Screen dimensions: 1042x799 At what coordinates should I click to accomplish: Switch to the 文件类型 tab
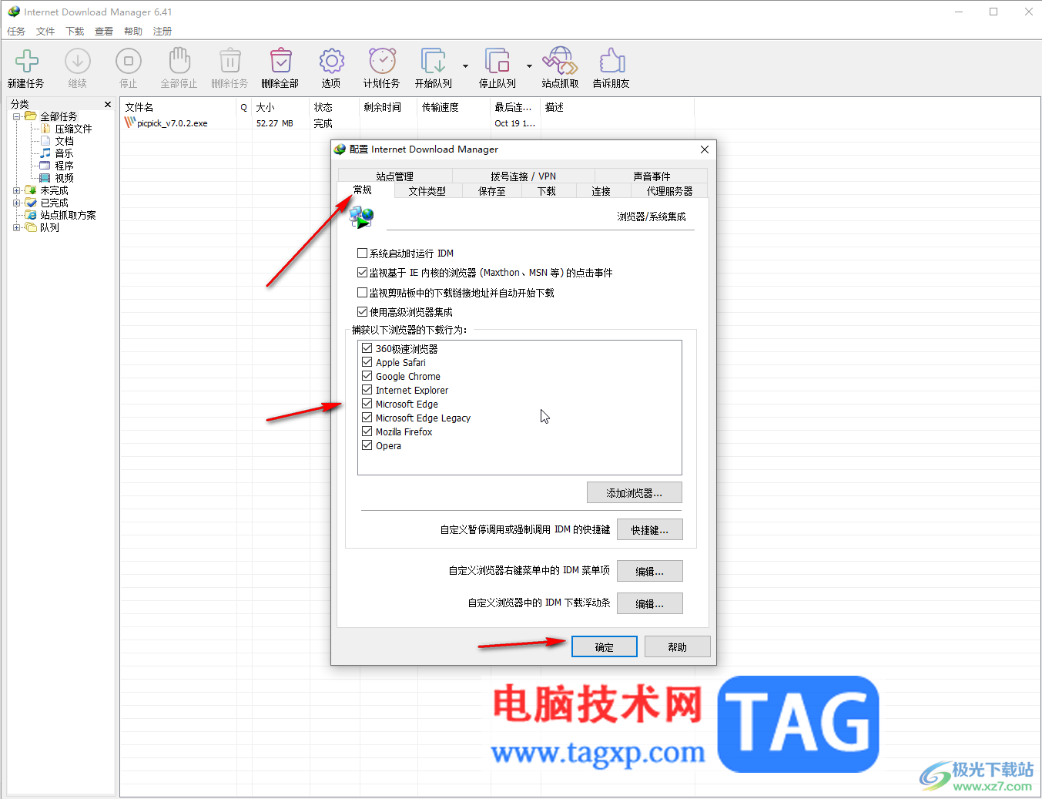(427, 191)
